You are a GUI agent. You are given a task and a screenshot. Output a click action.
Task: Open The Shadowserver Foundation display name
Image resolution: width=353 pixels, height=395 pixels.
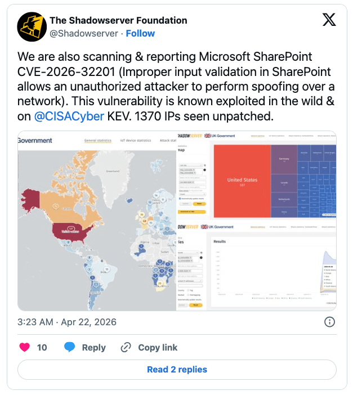(x=118, y=20)
